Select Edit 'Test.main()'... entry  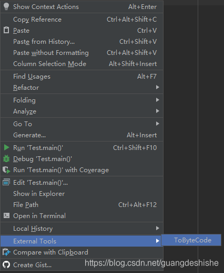[82, 183]
